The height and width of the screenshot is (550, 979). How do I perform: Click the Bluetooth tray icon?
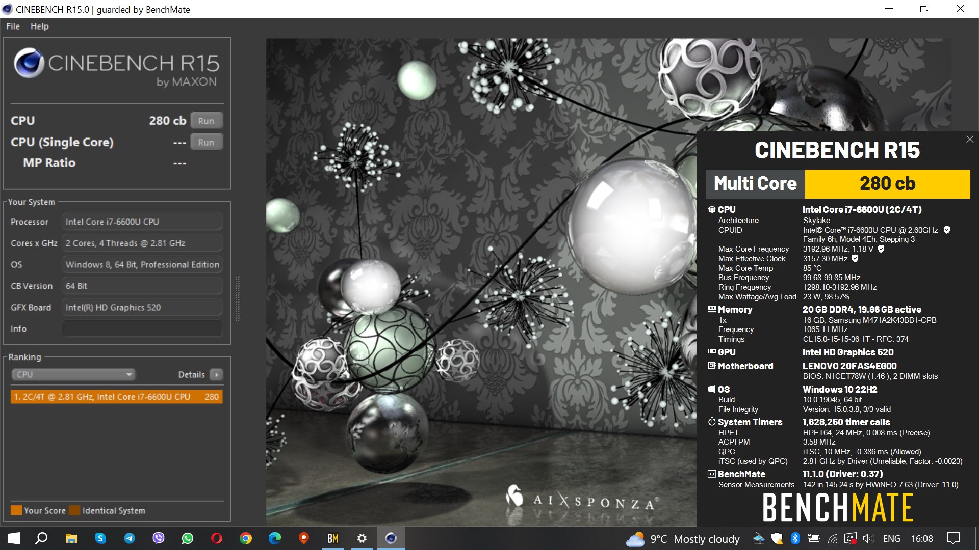coord(795,538)
